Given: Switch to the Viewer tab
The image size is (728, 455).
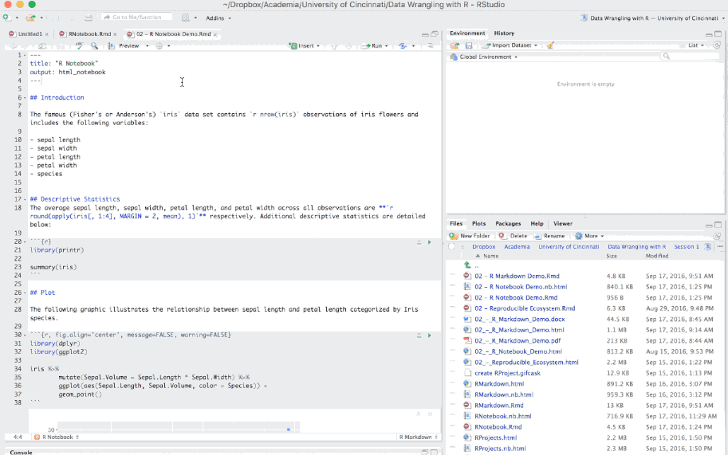Looking at the screenshot, I should [563, 224].
